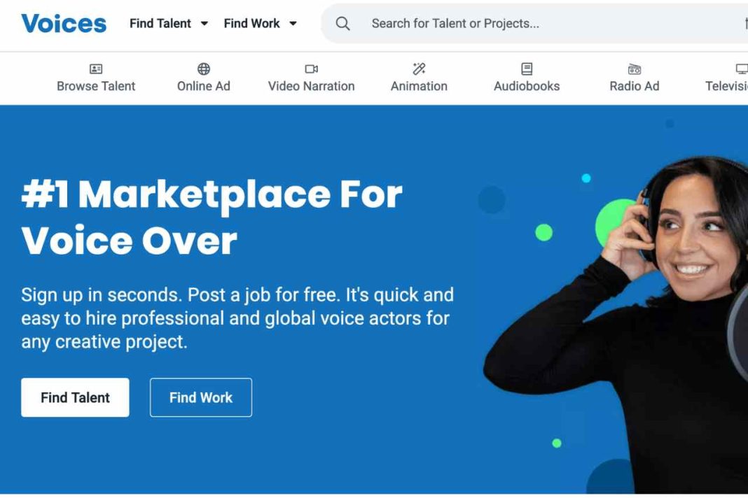Click the magnifying glass search icon
Image resolution: width=748 pixels, height=498 pixels.
[342, 24]
